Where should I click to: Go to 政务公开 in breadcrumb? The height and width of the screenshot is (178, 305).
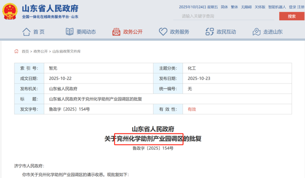[41, 51]
